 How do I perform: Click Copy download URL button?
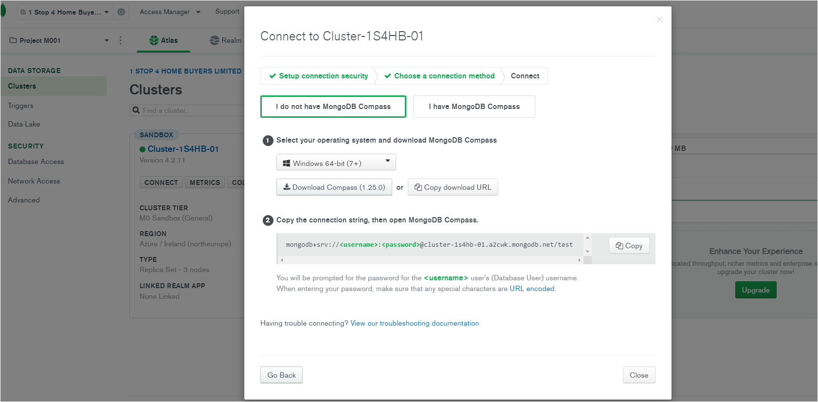click(453, 187)
